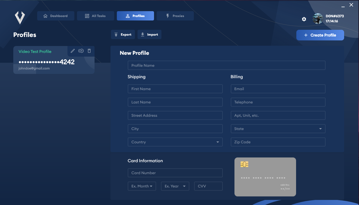
Task: Click the credit card preview graphic
Action: pyautogui.click(x=265, y=177)
